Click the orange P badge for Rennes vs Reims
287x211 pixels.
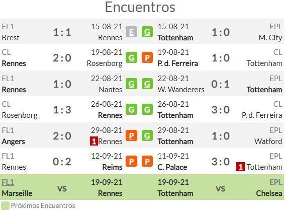pos(131,161)
